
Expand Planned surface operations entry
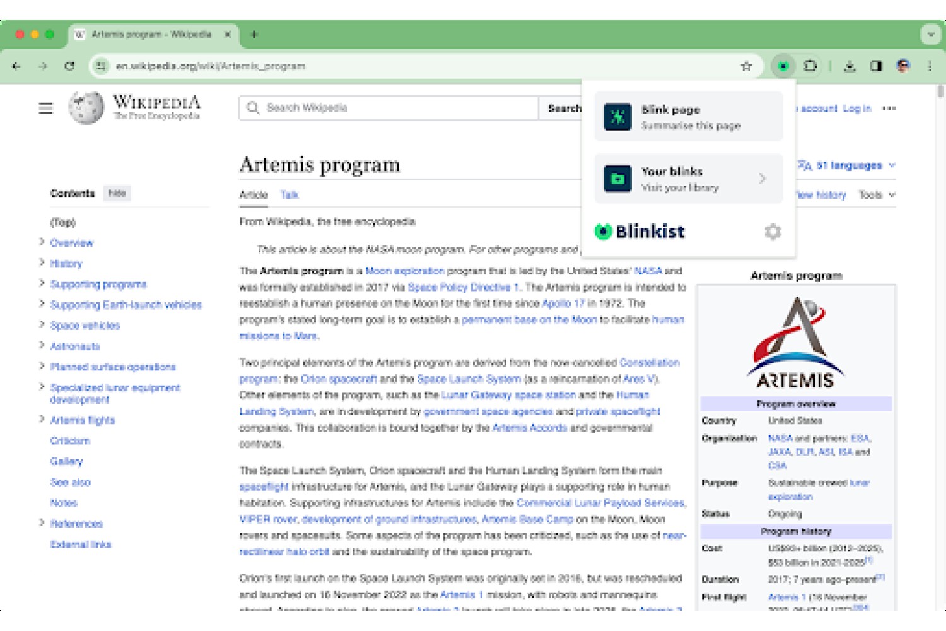coord(42,366)
